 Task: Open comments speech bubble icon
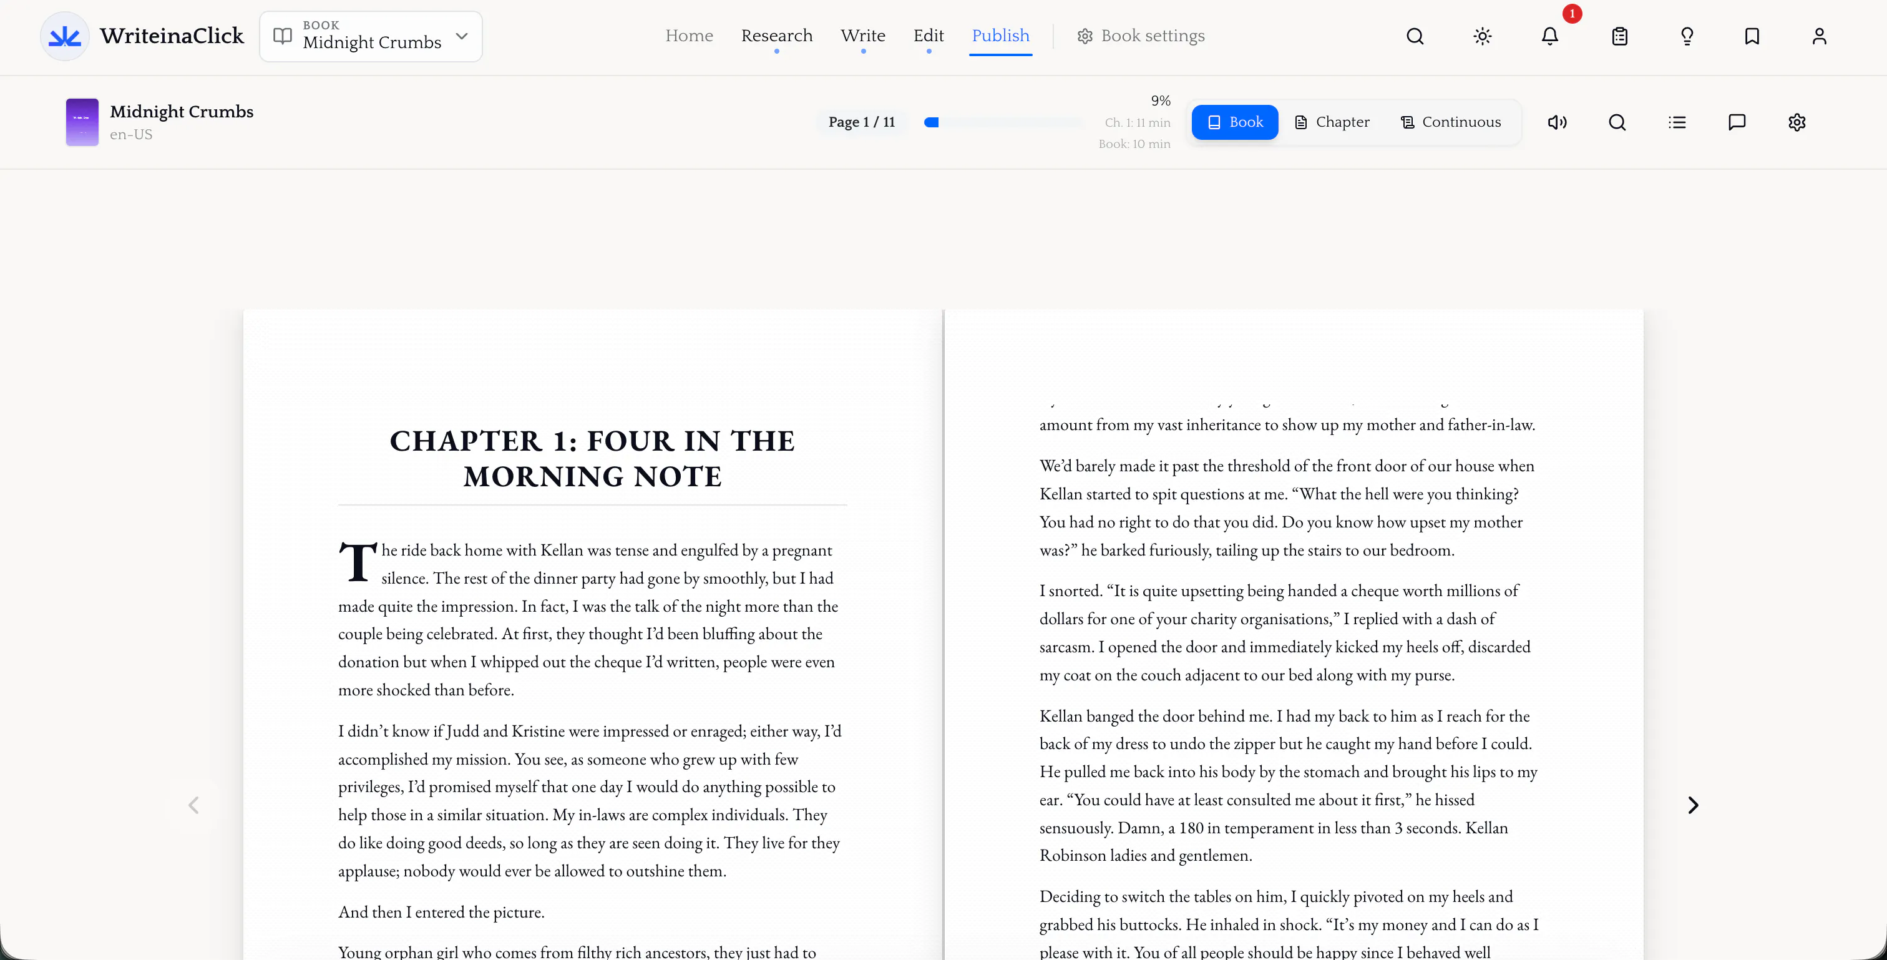(1737, 122)
